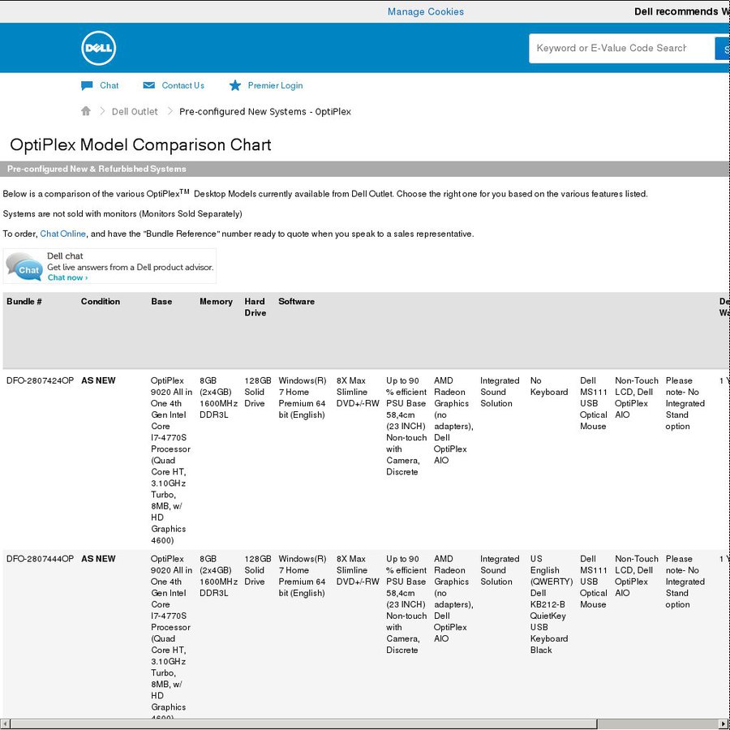This screenshot has height=730, width=730.
Task: Go to home via breadcrumb house icon
Action: pyautogui.click(x=86, y=111)
